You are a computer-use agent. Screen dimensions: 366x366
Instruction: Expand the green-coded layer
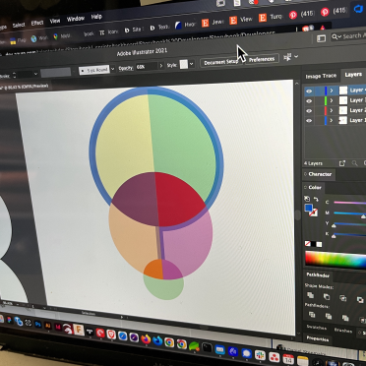click(332, 100)
